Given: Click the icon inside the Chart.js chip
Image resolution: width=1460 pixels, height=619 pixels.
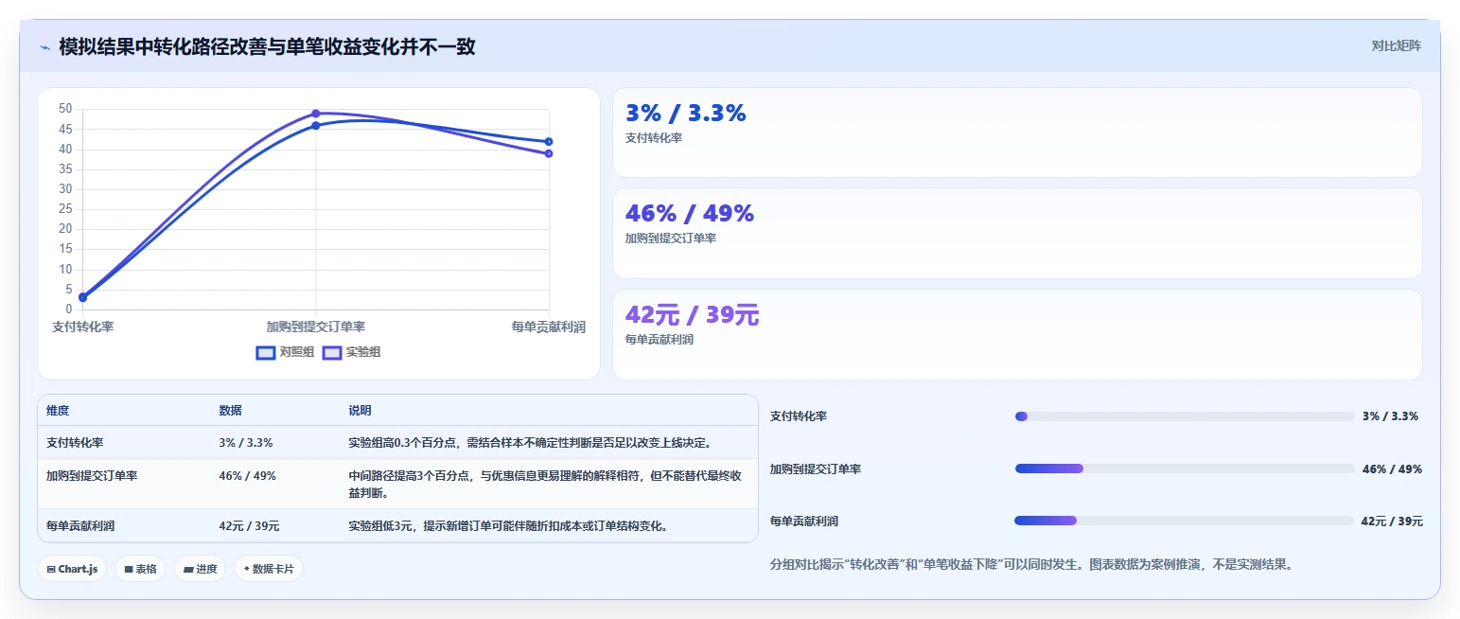Looking at the screenshot, I should (x=51, y=570).
